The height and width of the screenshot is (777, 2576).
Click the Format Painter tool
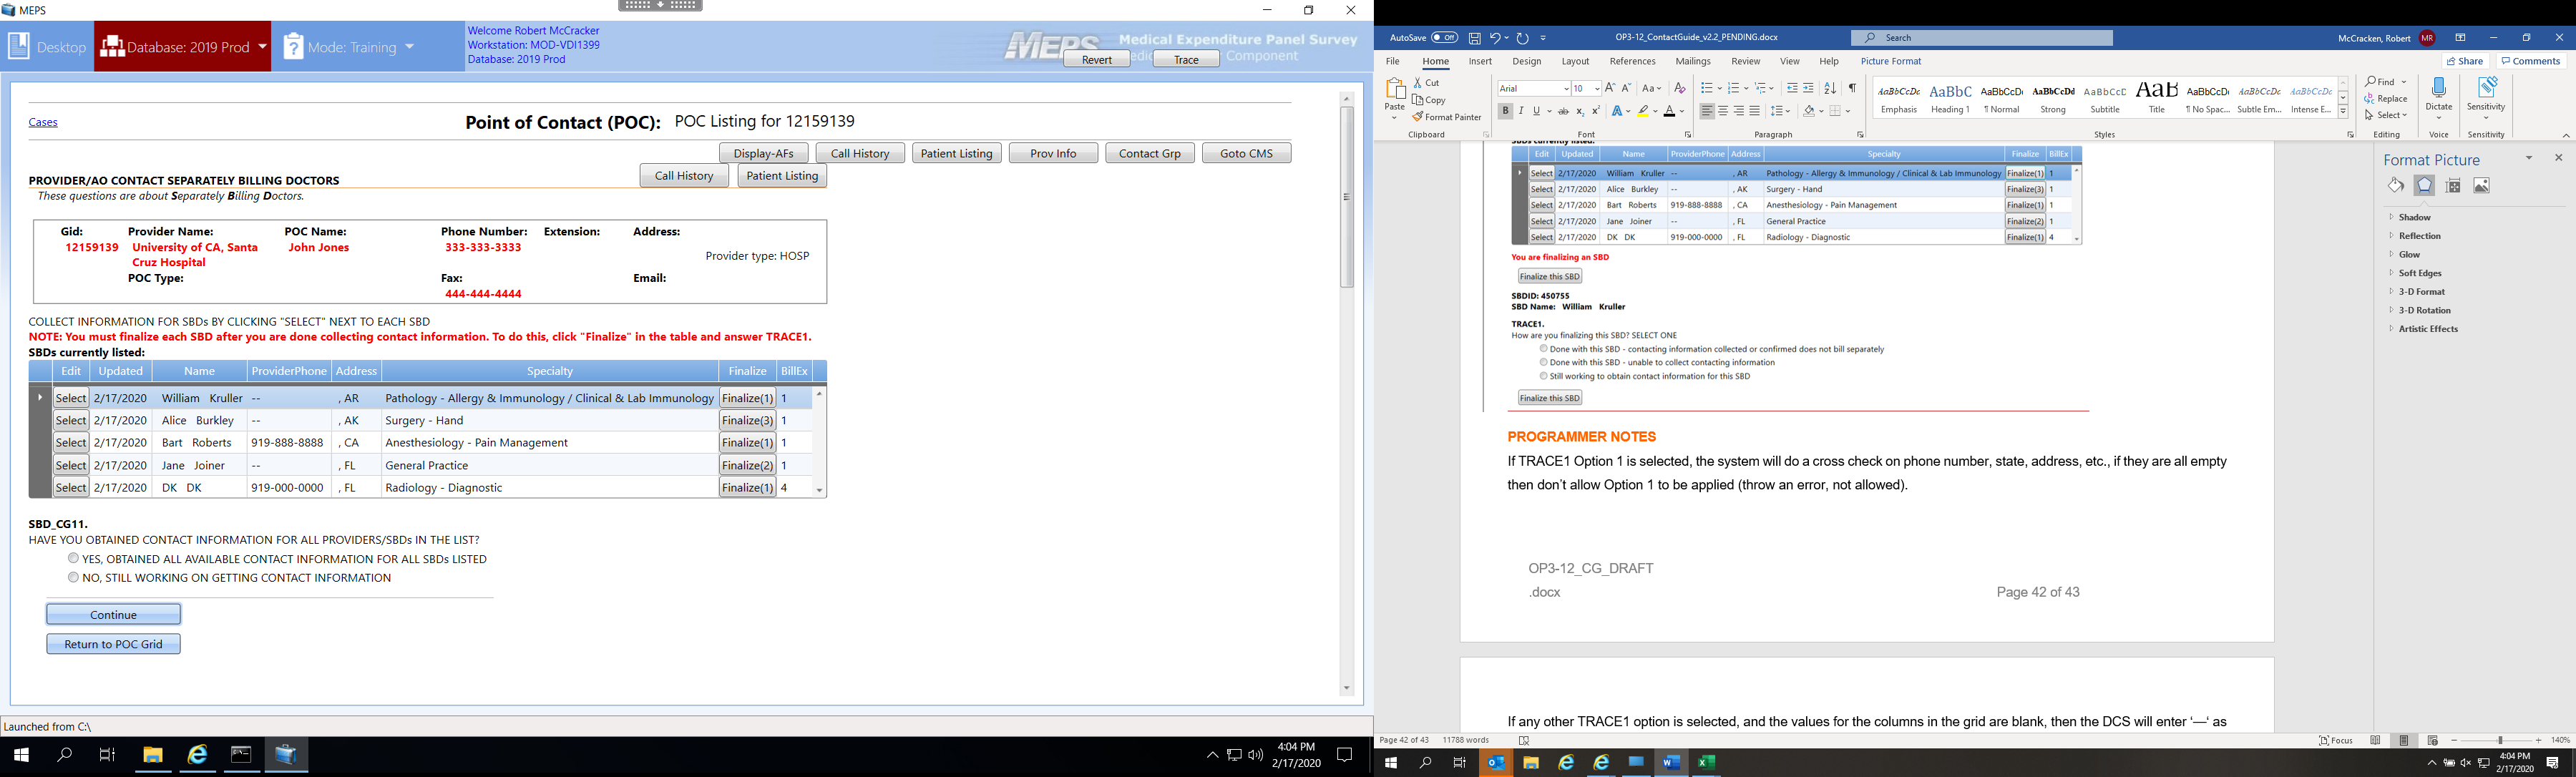(x=1447, y=117)
